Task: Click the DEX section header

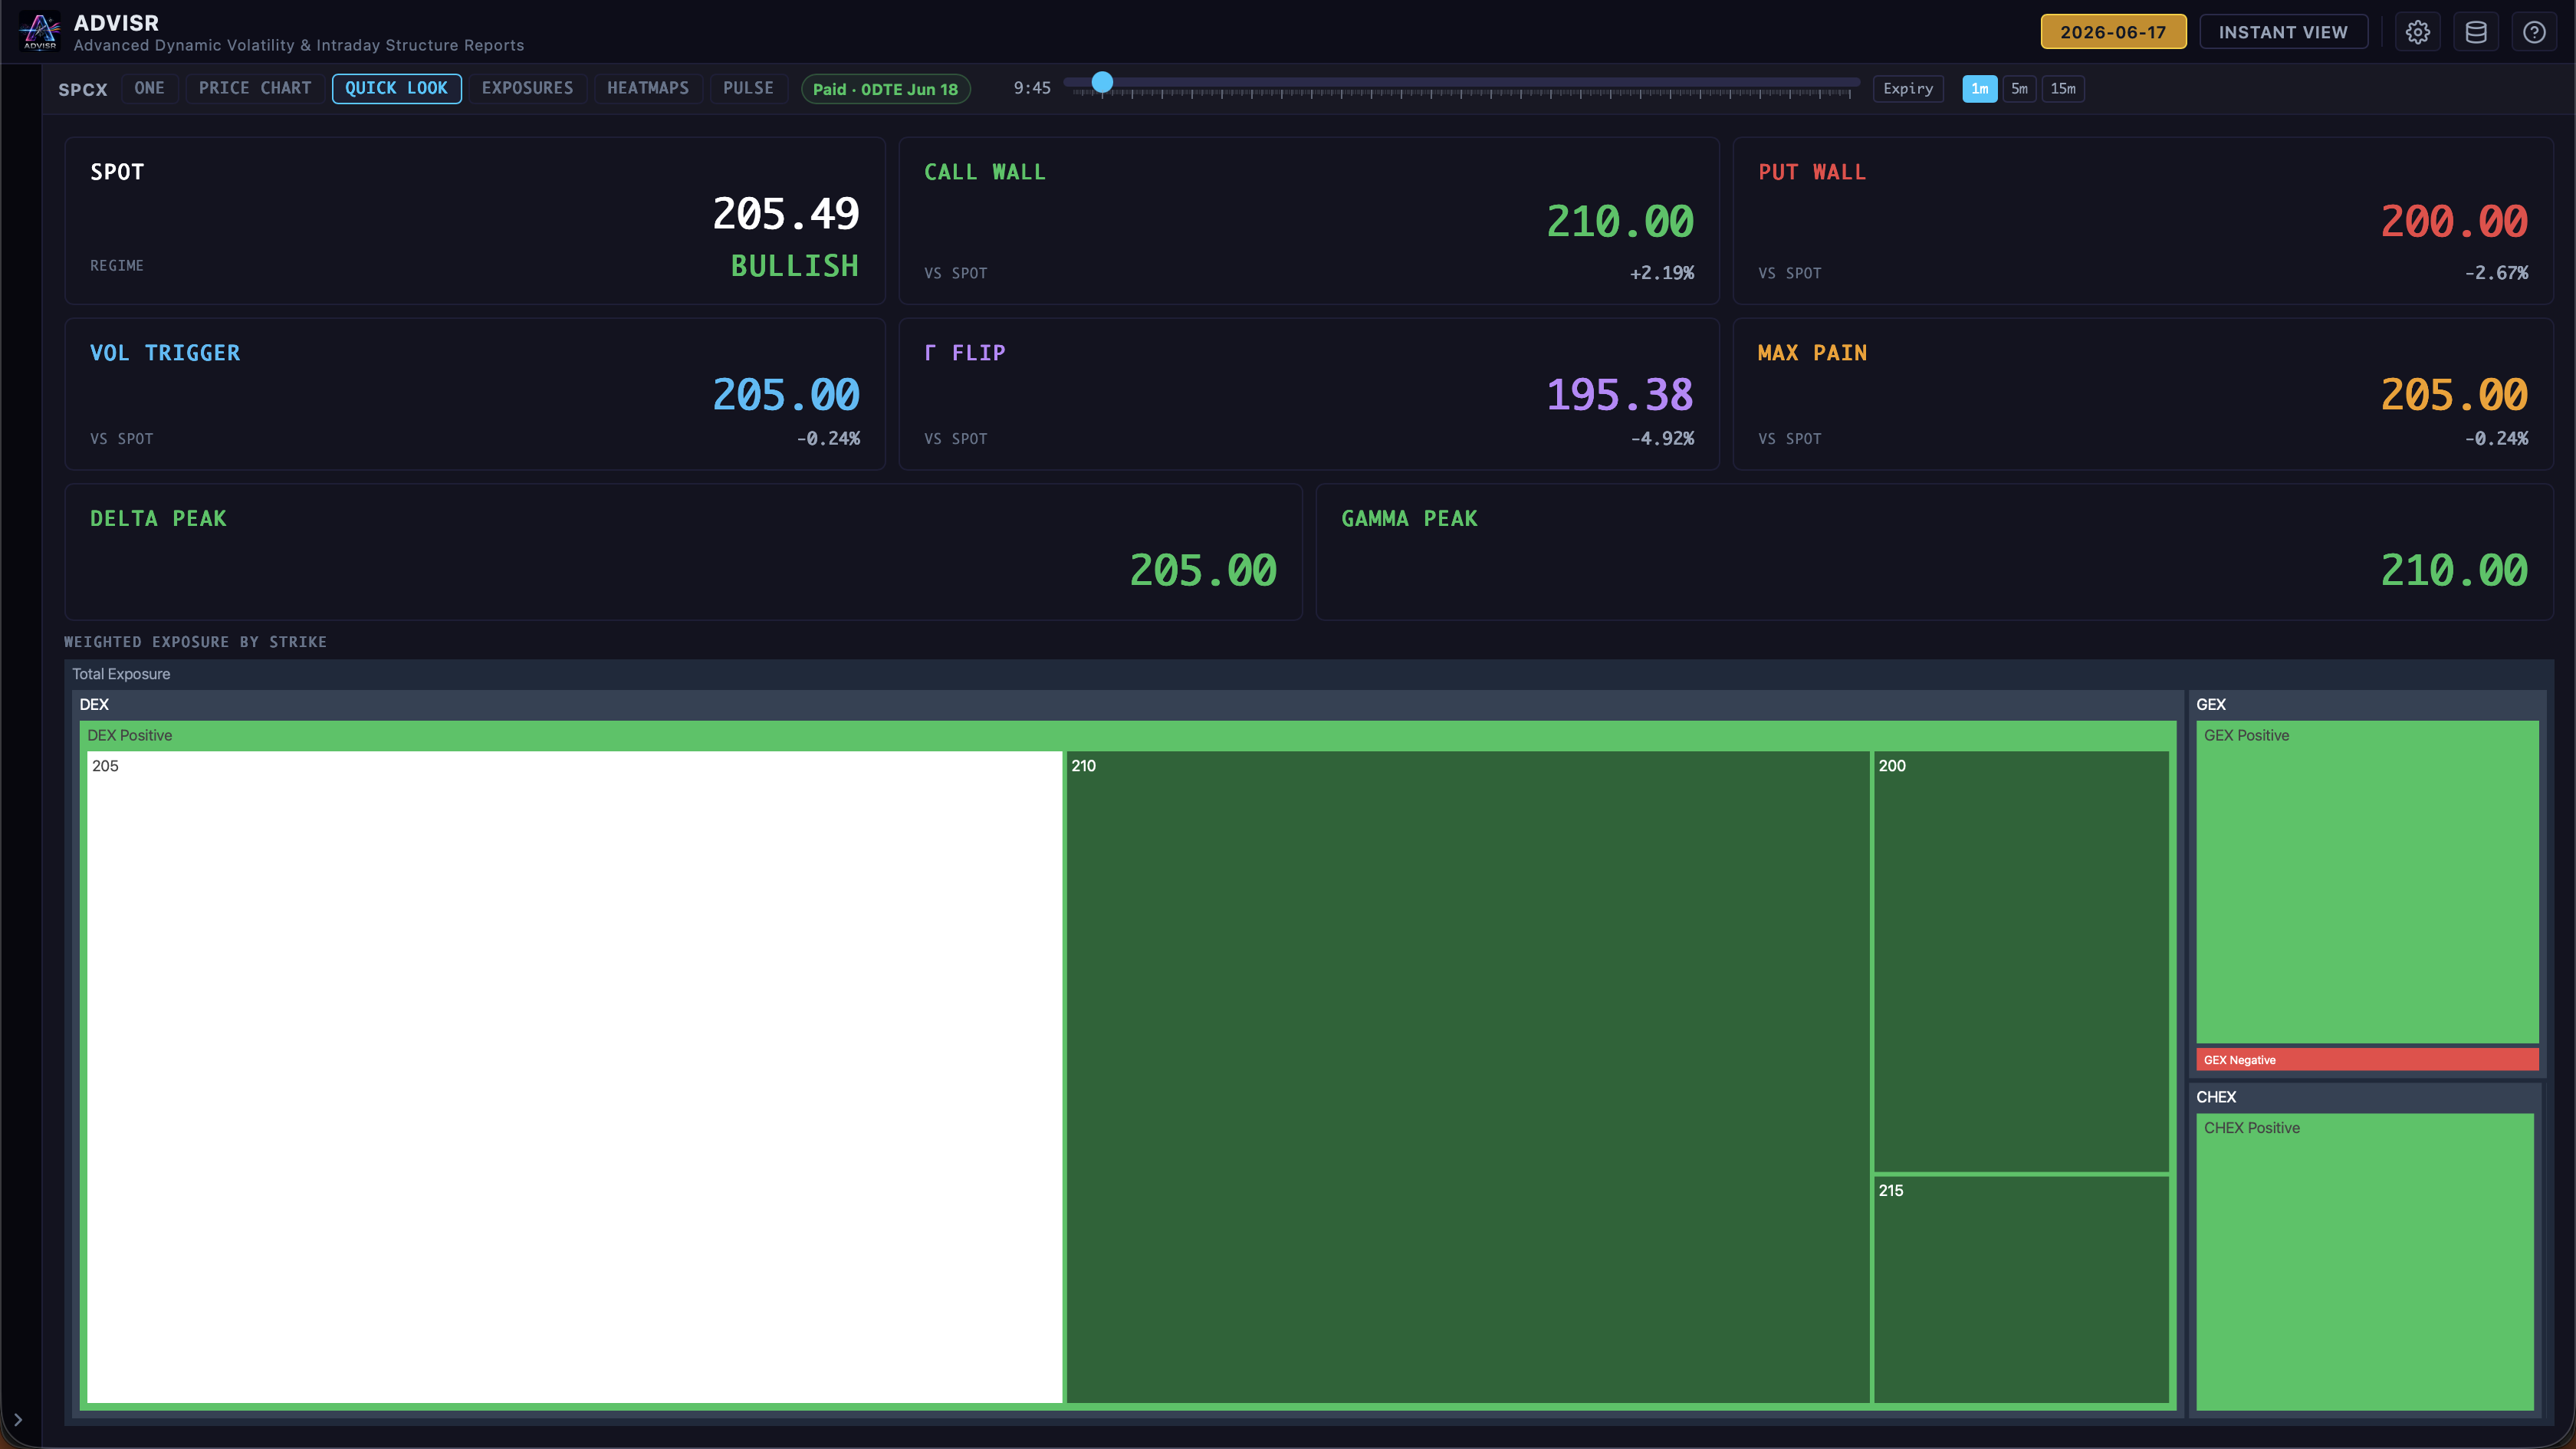Action: [1128, 705]
